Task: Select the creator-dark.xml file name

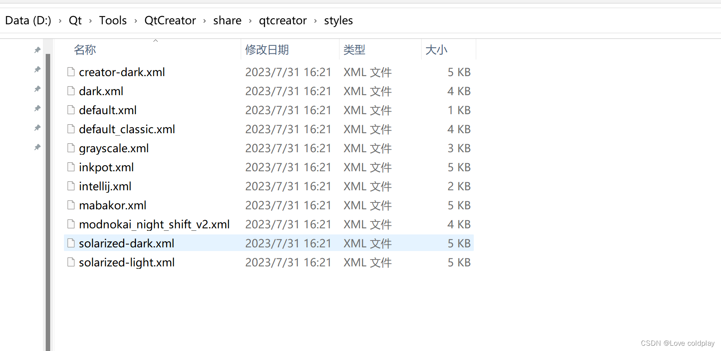Action: pos(122,72)
